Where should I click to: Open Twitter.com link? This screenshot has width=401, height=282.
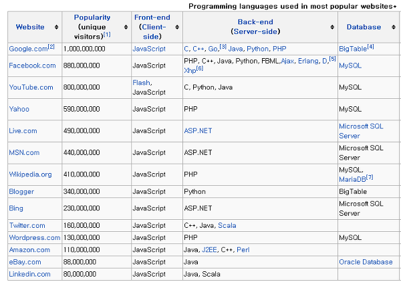27,225
